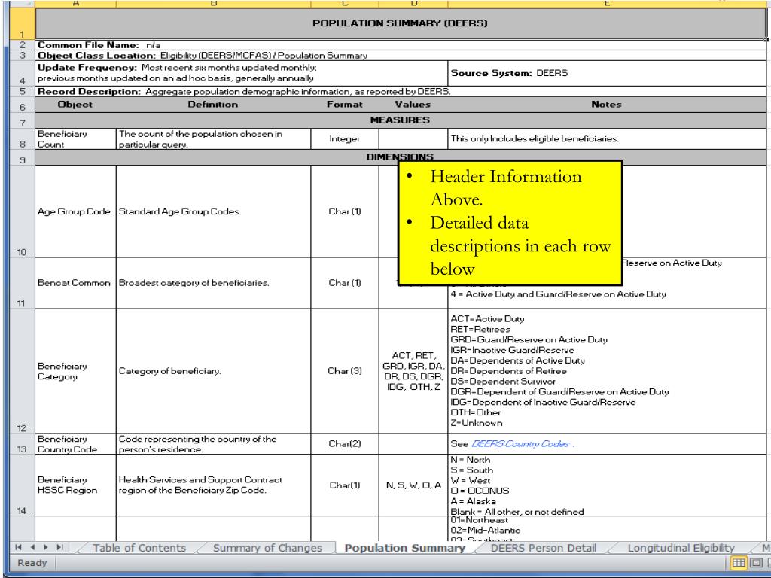Click the Object column heading cell
Image resolution: width=771 pixels, height=578 pixels.
tap(75, 104)
